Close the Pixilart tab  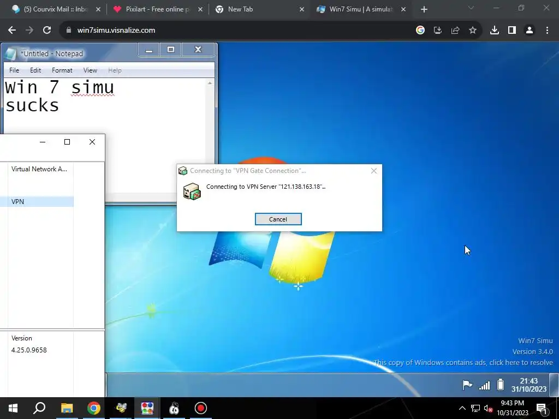pyautogui.click(x=200, y=10)
